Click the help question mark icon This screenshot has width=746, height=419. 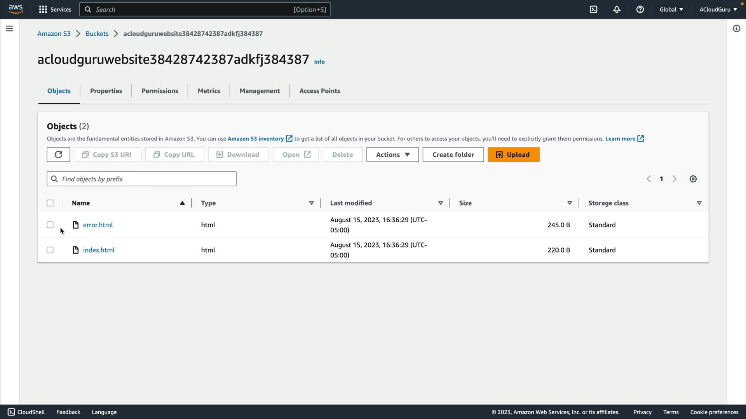640,9
